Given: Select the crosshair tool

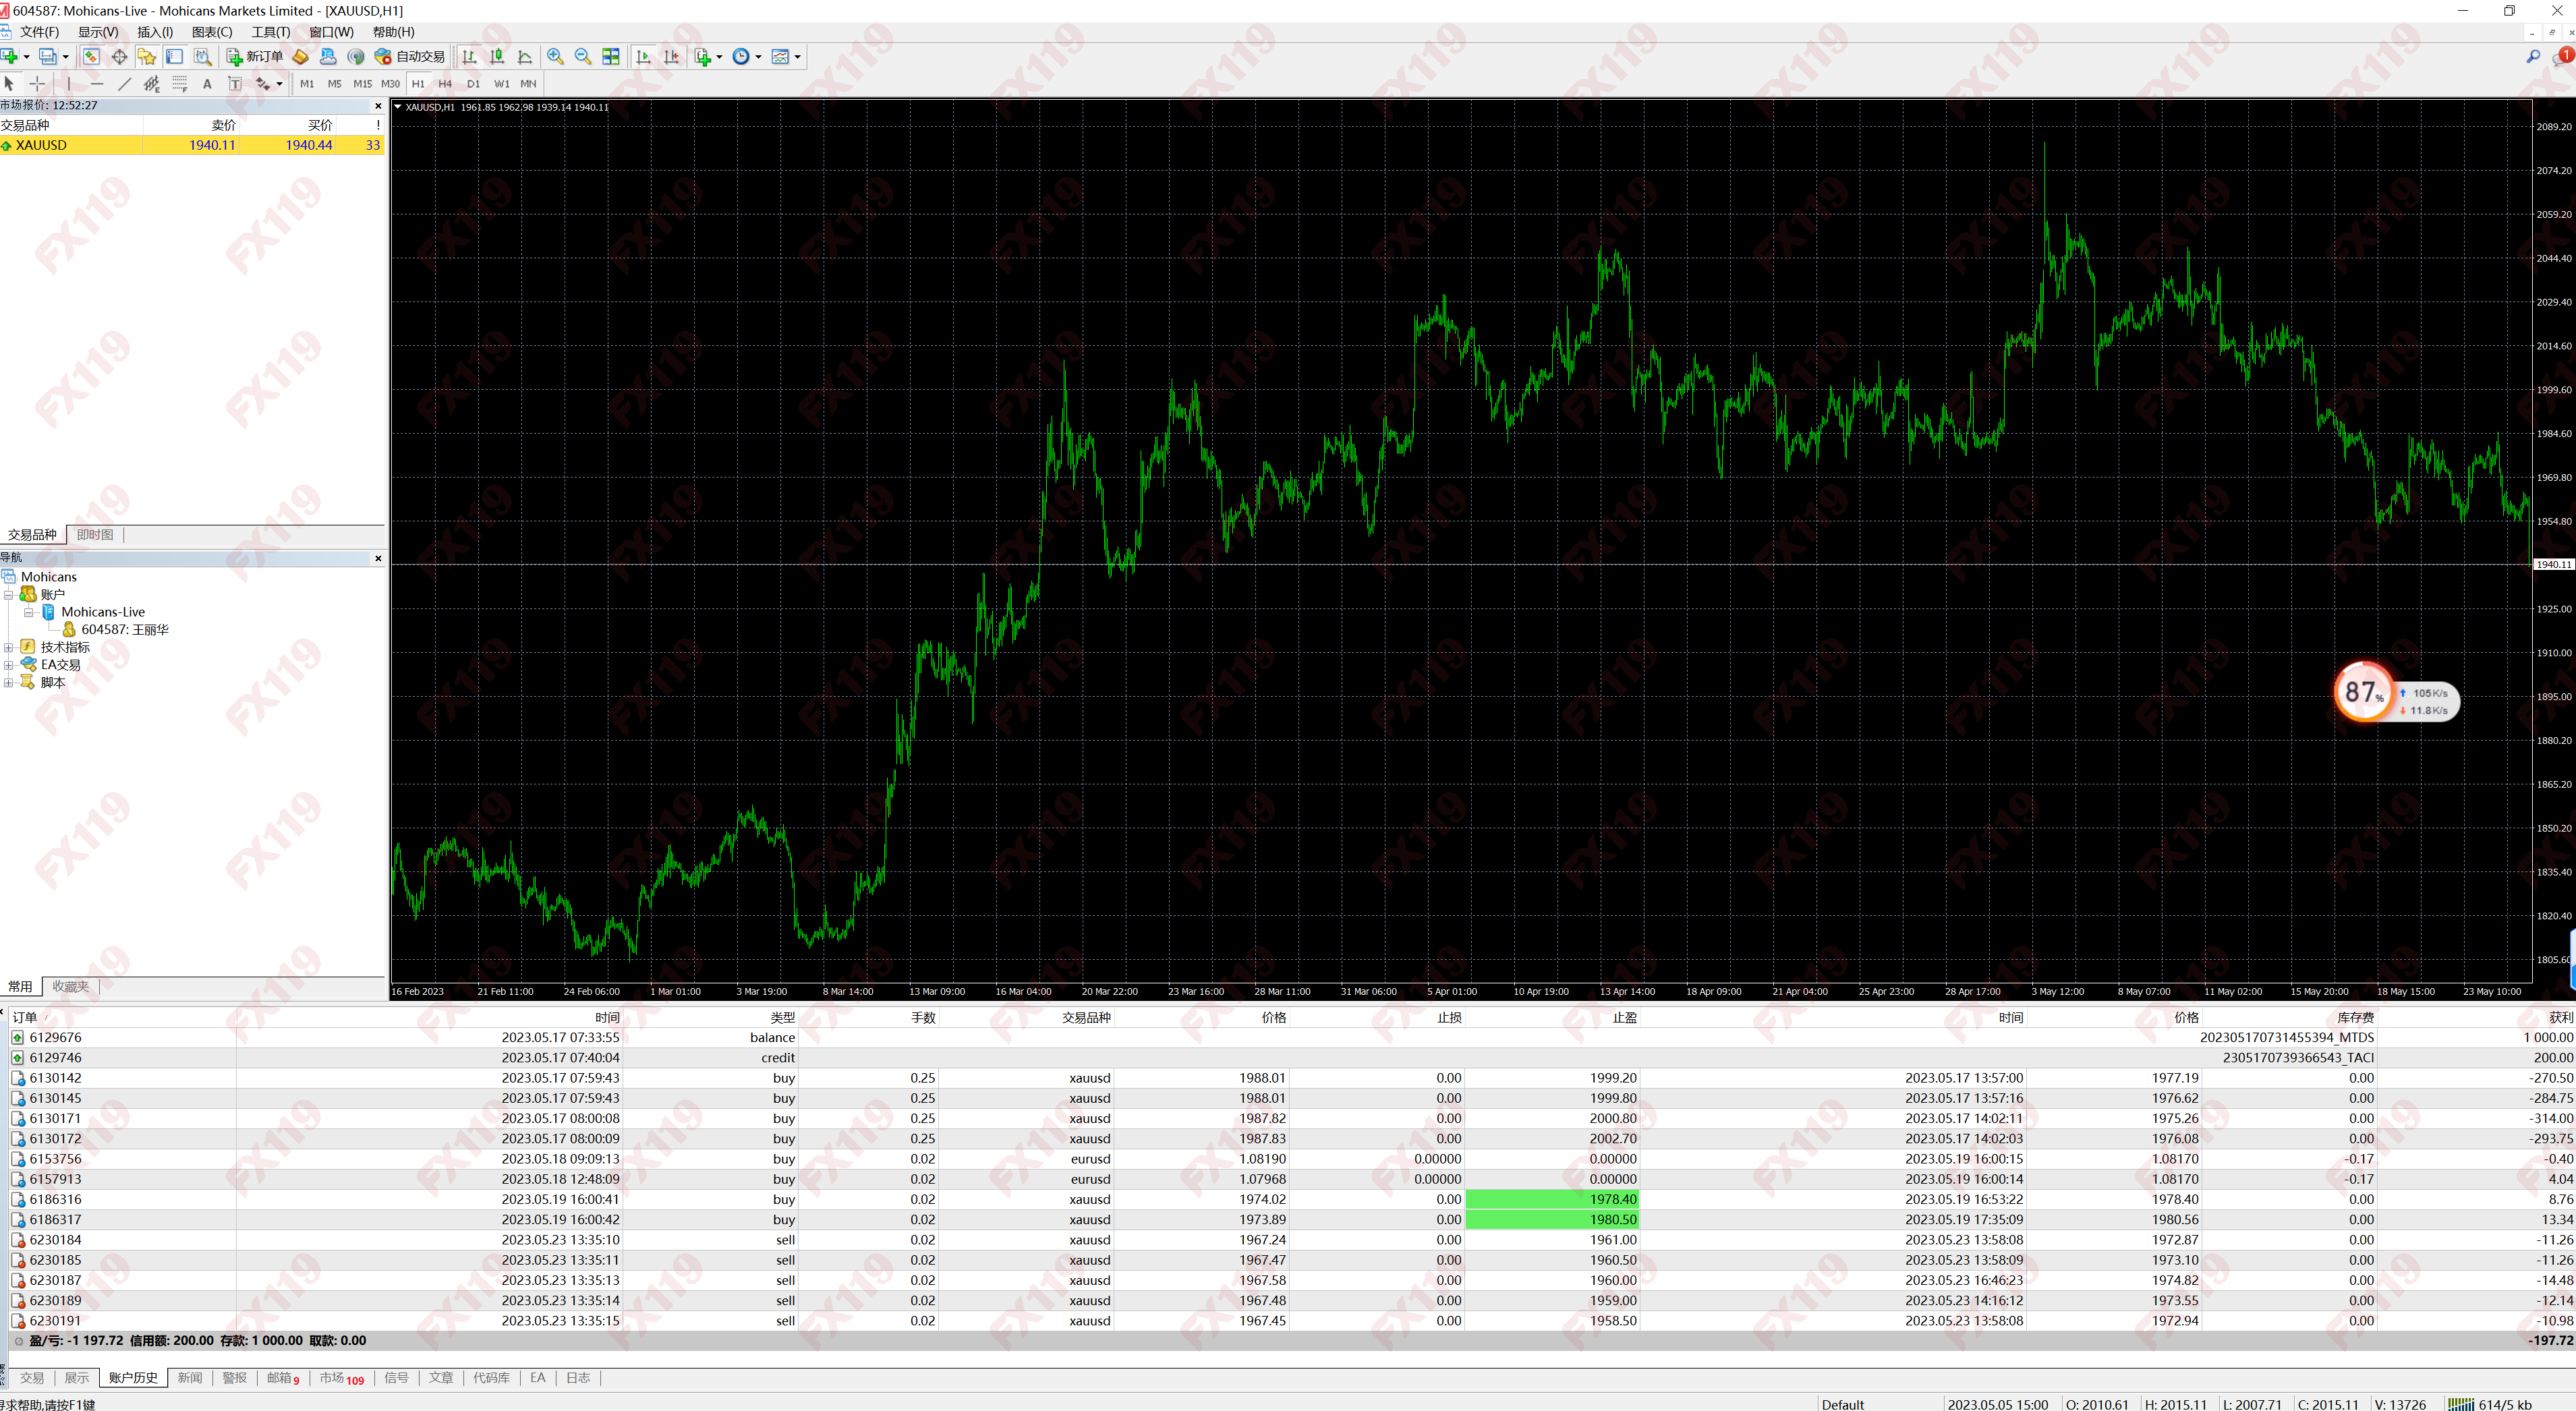Looking at the screenshot, I should point(38,84).
